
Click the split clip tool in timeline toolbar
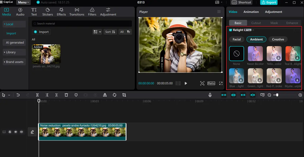click(37, 95)
